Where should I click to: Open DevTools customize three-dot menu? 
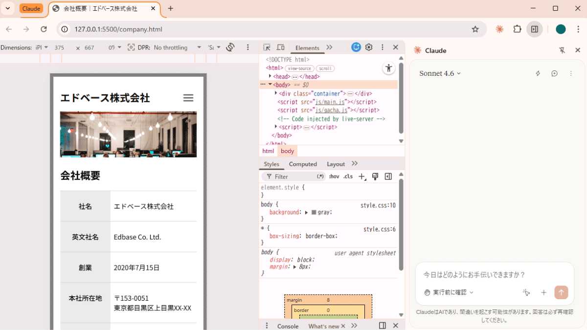click(383, 47)
